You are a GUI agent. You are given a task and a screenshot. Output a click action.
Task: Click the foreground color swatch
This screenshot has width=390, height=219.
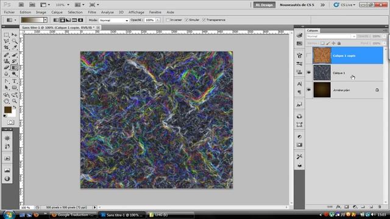tap(8, 109)
